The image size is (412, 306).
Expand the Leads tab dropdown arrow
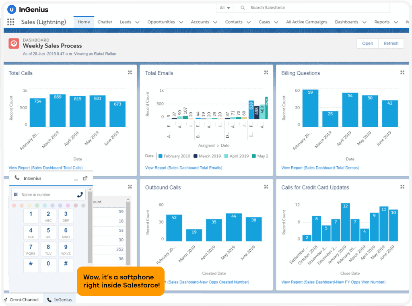137,22
